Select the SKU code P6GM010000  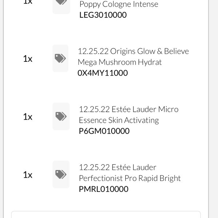(104, 131)
